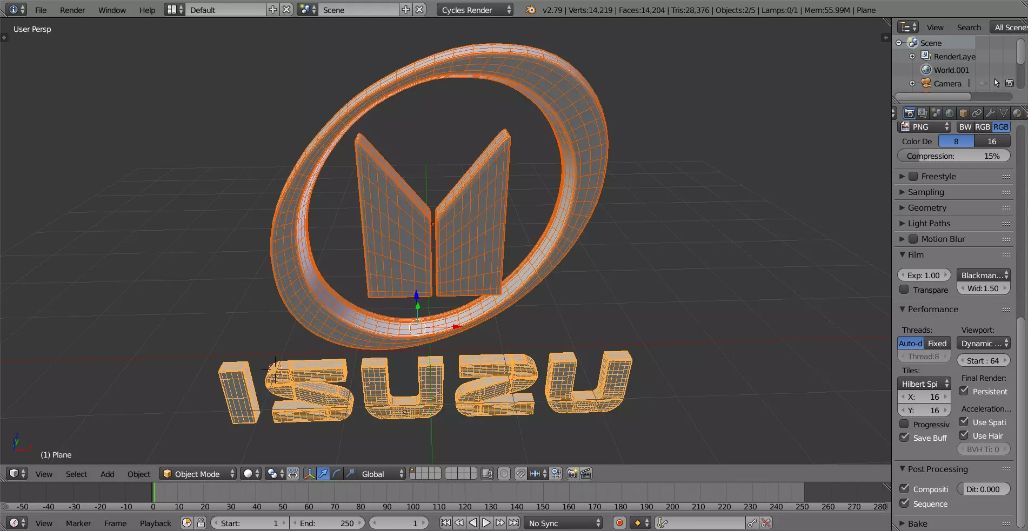Uncheck the Compositing checkbox
Viewport: 1028px width, 531px height.
[x=904, y=489]
